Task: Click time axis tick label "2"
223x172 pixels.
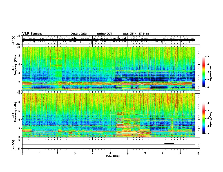Action: point(57,153)
